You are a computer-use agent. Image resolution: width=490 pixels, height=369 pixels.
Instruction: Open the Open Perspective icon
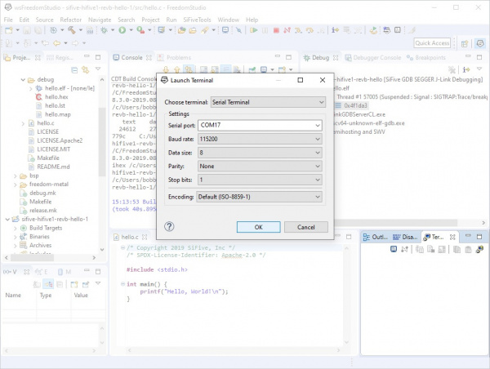[x=465, y=43]
